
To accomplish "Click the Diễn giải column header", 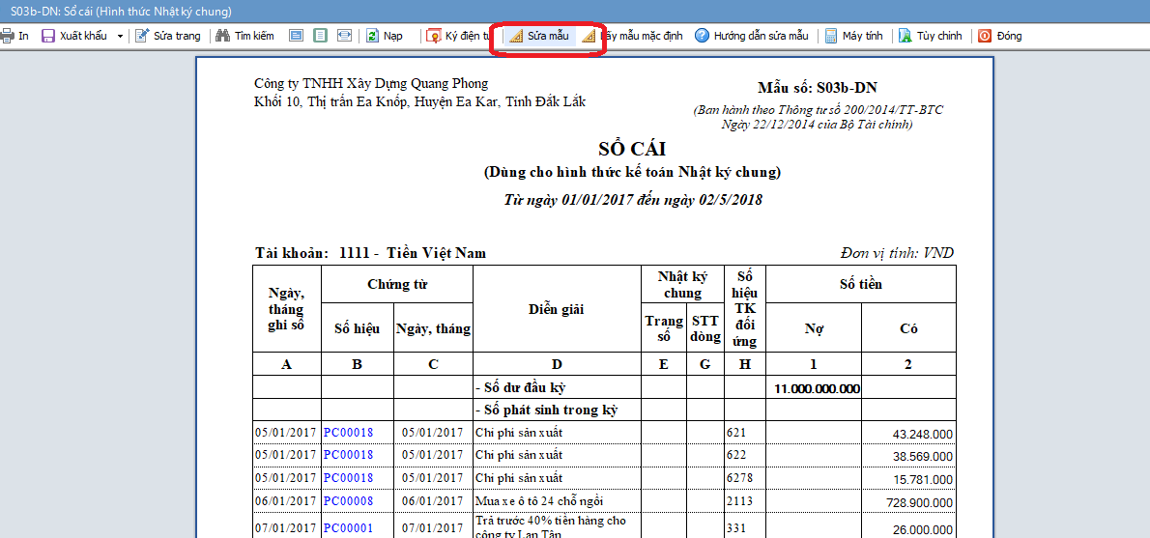I will coord(557,309).
